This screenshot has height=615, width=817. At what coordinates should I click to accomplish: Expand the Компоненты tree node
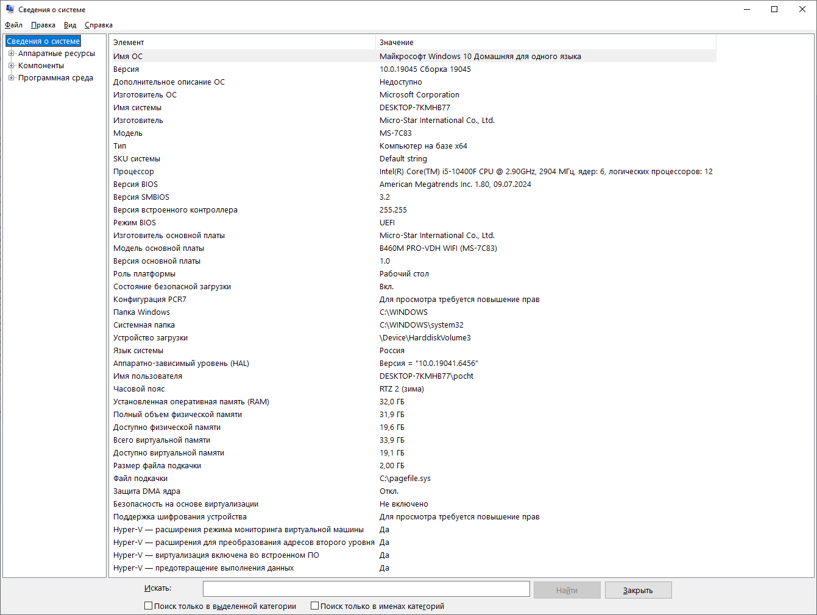pyautogui.click(x=11, y=66)
